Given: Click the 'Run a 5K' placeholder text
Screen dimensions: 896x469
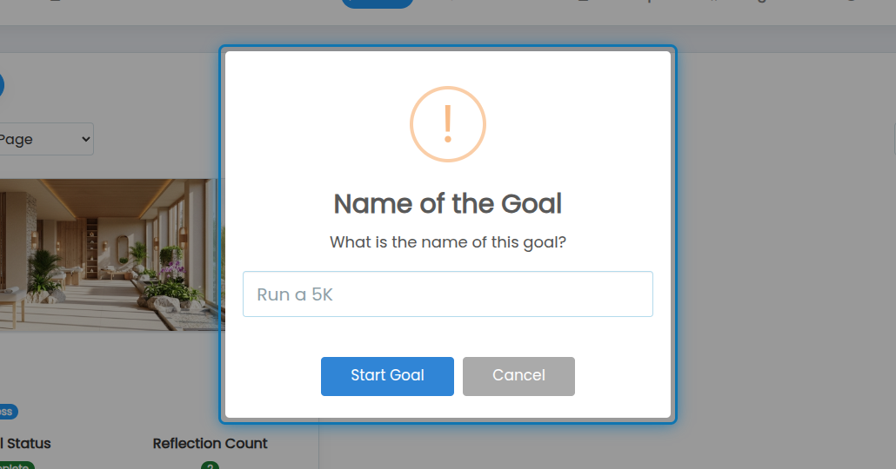Looking at the screenshot, I should tap(295, 294).
